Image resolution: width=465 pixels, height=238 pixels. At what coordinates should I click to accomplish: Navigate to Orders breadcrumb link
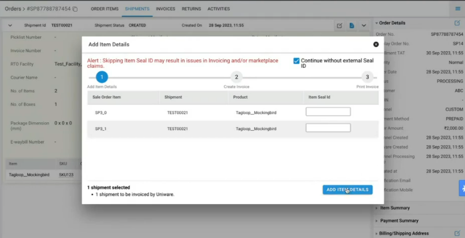pyautogui.click(x=13, y=9)
